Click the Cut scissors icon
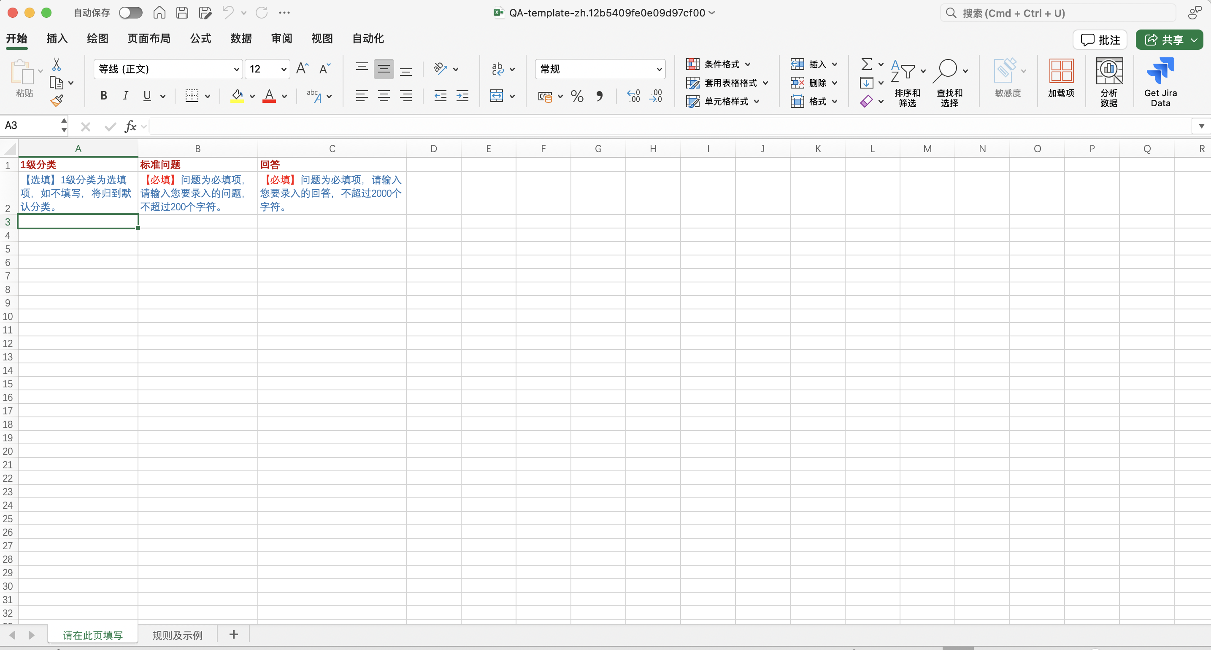 (57, 64)
